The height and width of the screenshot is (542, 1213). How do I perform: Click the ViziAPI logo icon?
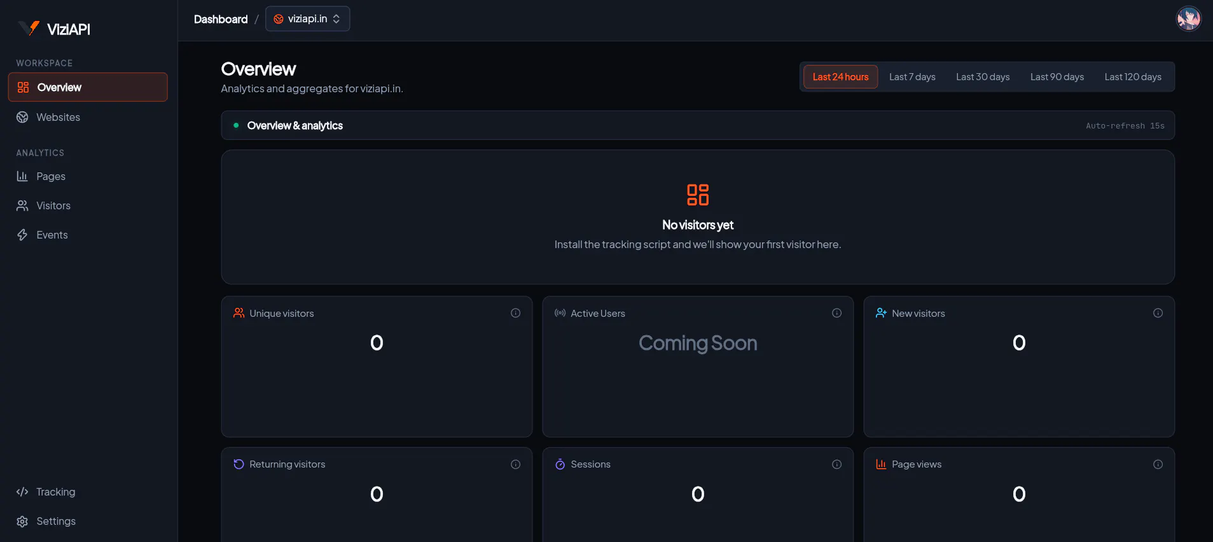click(x=29, y=29)
